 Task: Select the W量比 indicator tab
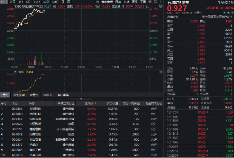tap(34, 95)
